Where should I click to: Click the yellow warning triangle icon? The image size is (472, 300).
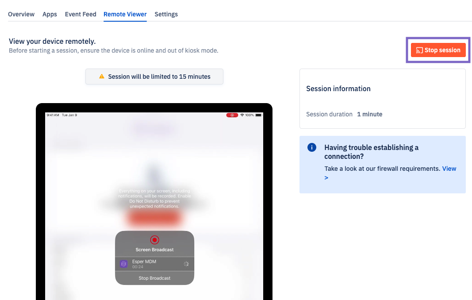click(102, 77)
